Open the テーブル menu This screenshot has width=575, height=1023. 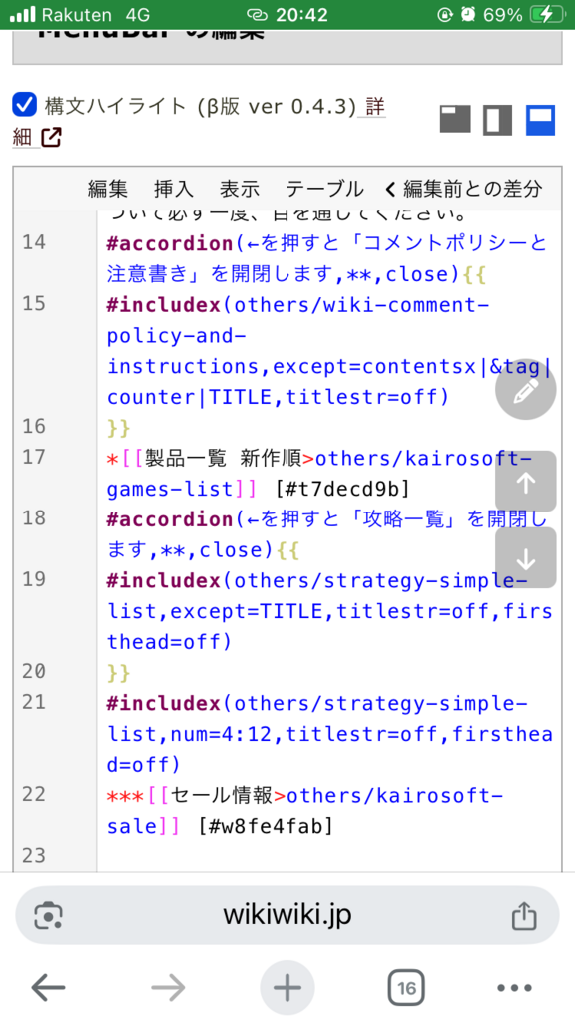pos(324,189)
